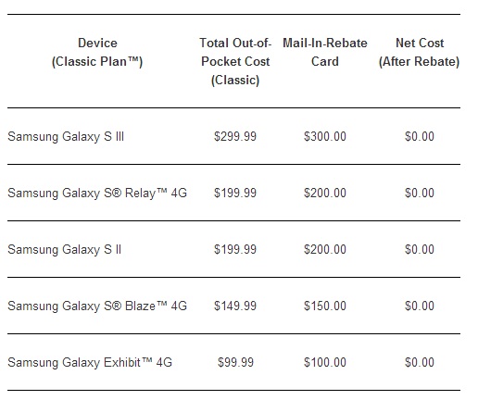This screenshot has width=478, height=400.
Task: Select the Samsung Galaxy Exhibit 4G name
Action: pos(90,362)
